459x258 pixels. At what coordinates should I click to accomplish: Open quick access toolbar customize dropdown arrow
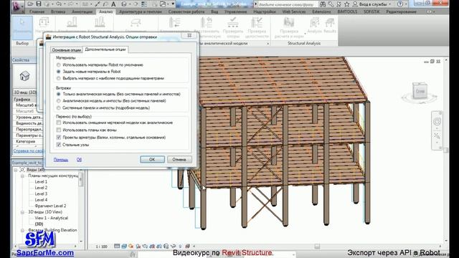pyautogui.click(x=173, y=4)
